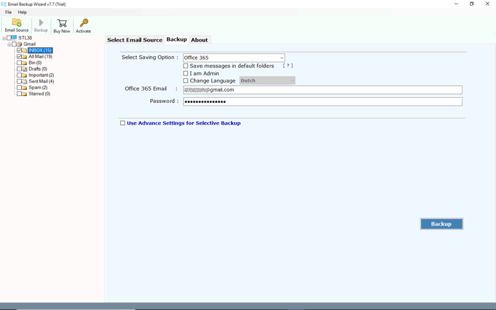The width and height of the screenshot is (496, 310).
Task: Enable the Change Language checkbox
Action: coord(185,81)
